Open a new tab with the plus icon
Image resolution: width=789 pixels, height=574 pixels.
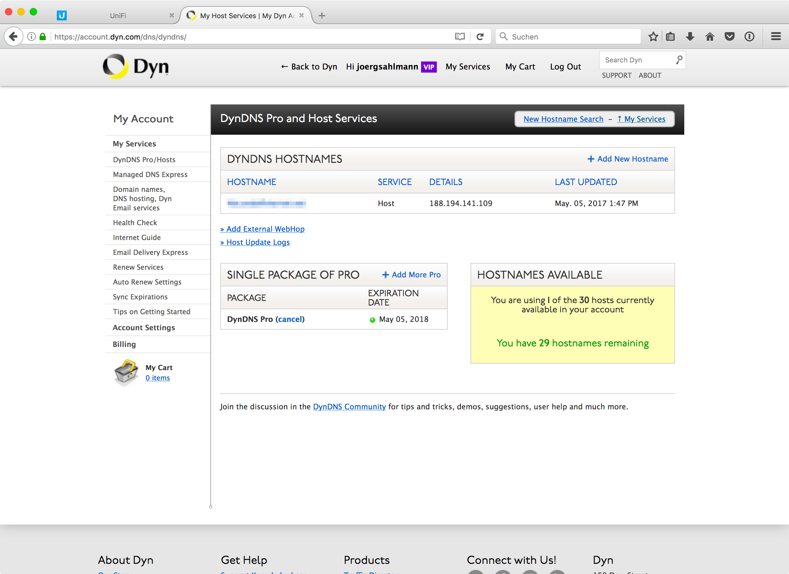[322, 16]
